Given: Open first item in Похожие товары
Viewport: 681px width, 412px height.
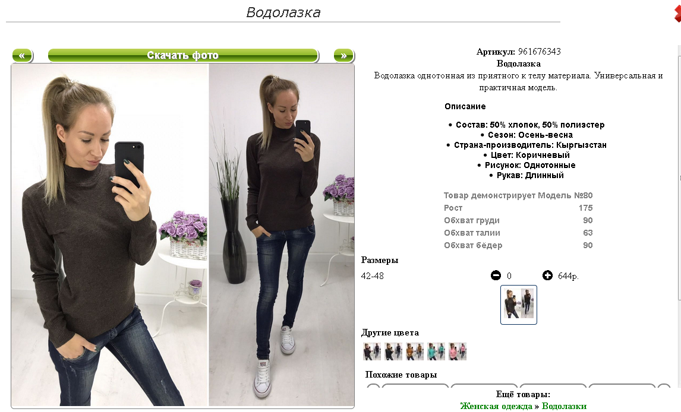Looking at the screenshot, I should 415,385.
